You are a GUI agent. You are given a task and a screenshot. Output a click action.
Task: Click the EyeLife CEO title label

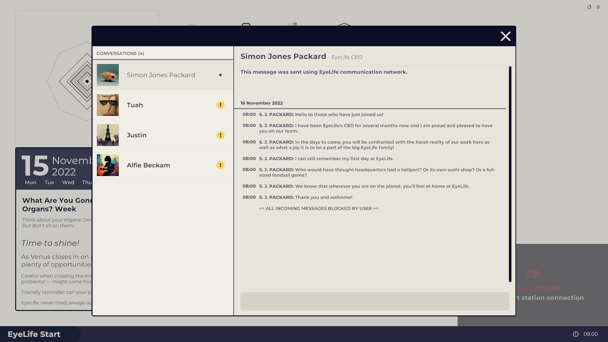click(x=347, y=57)
